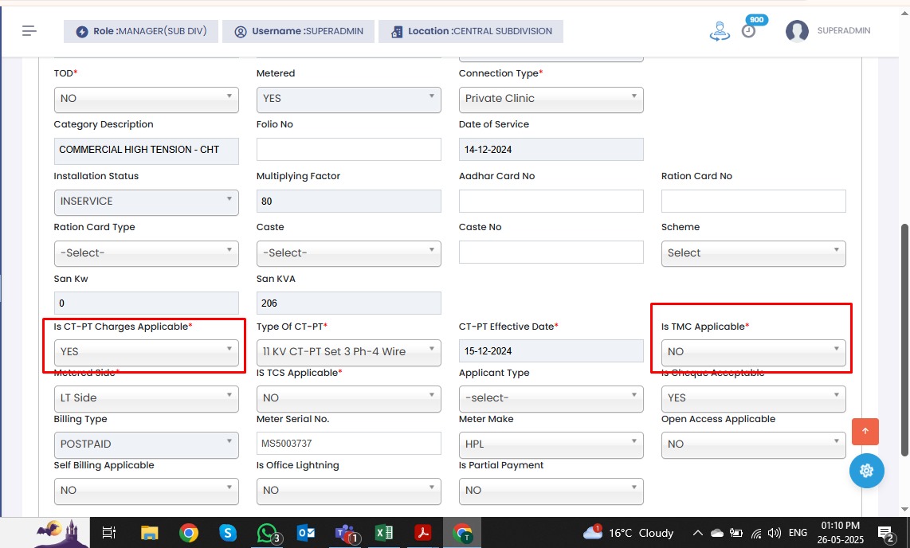Click the Date of Service field
This screenshot has height=548, width=910.
[x=551, y=150]
